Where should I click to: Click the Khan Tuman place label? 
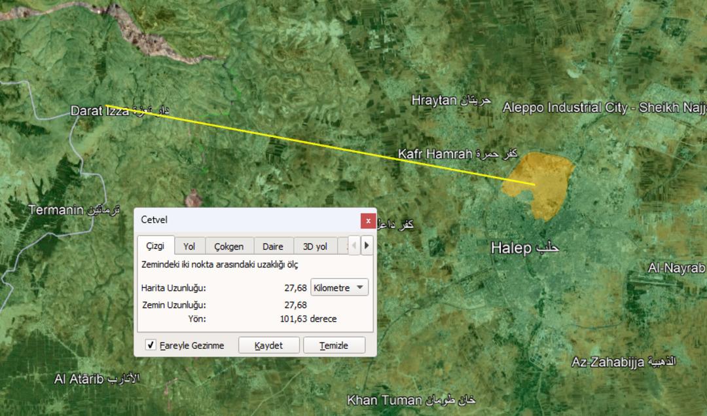point(385,400)
